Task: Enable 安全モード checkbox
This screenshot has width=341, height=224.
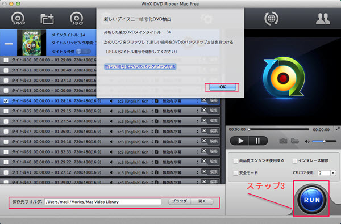Action: tap(235, 173)
